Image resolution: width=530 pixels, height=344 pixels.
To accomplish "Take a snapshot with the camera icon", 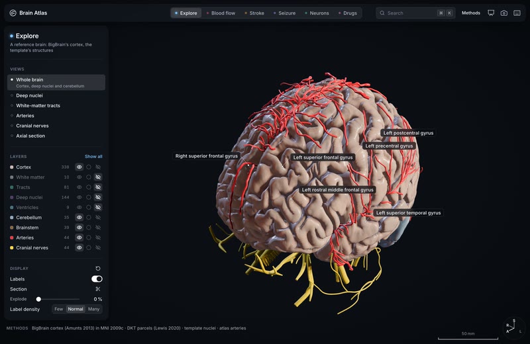I will (504, 13).
